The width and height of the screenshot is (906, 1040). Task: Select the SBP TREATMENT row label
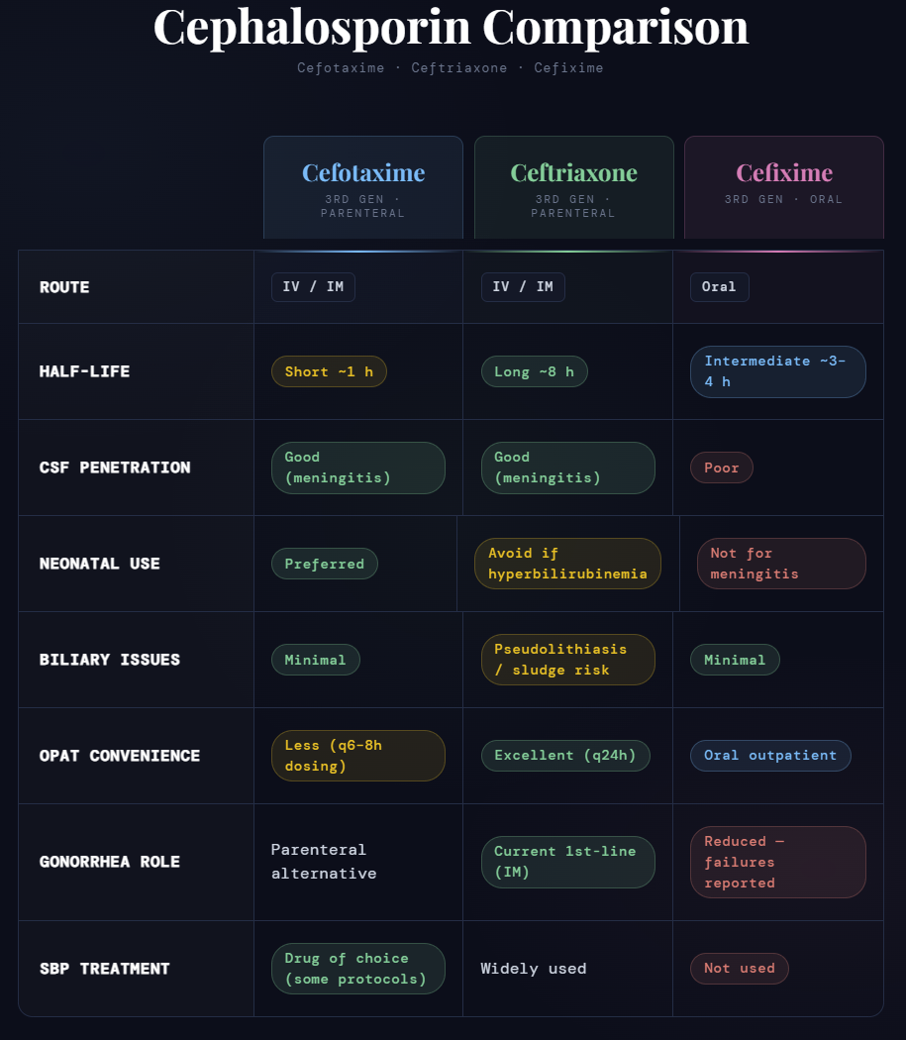[105, 969]
